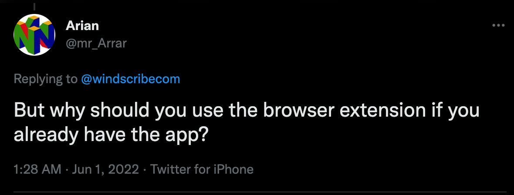Viewport: 514px width, 195px height.
Task: Click the word "But" starting the tweet
Action: click(30, 111)
